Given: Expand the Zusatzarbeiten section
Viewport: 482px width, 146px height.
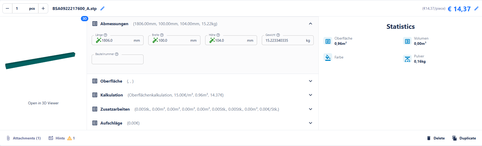Looking at the screenshot, I should click(x=311, y=109).
